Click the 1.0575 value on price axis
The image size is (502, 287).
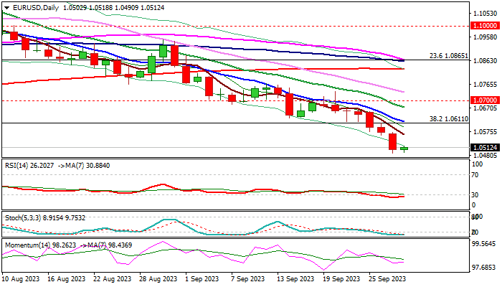(x=485, y=132)
